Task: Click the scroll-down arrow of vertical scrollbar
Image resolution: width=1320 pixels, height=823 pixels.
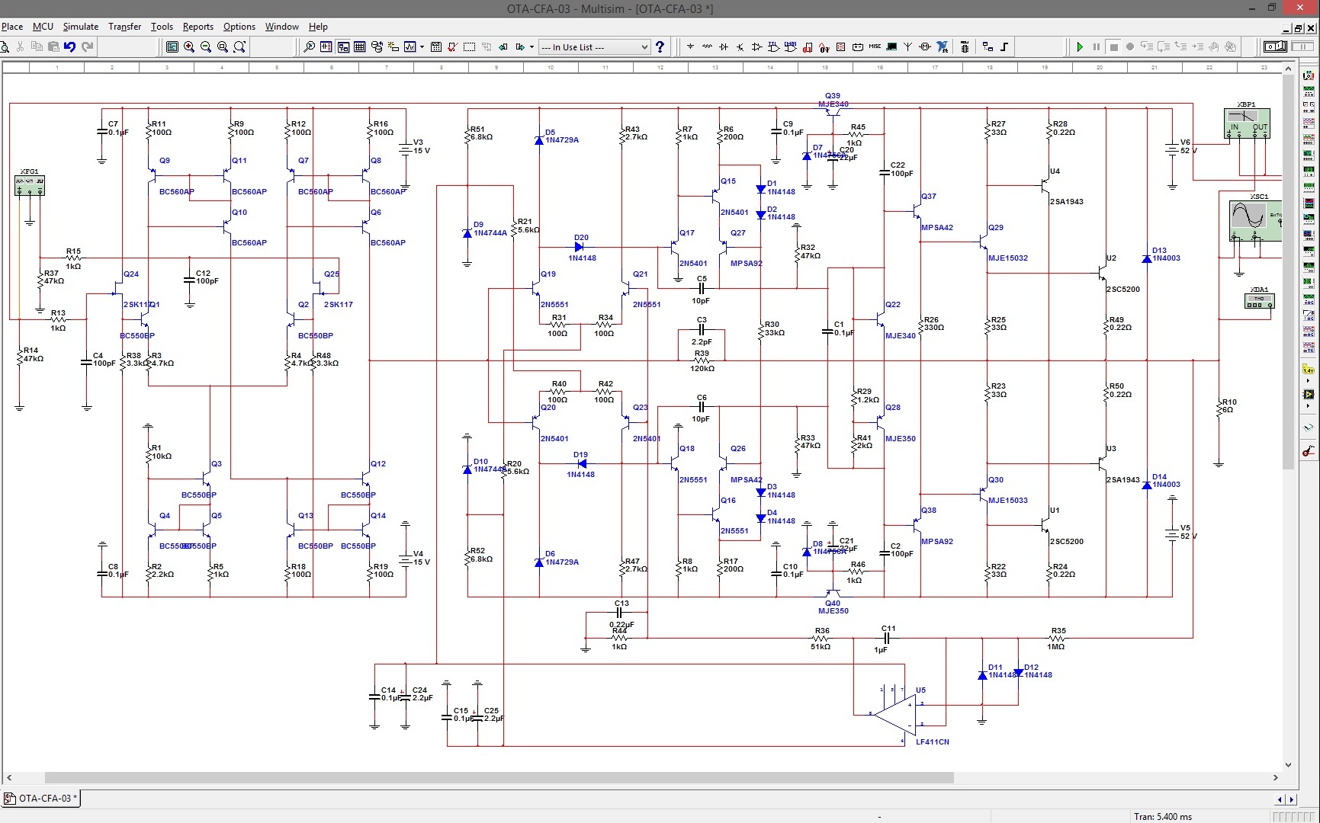Action: 1288,765
